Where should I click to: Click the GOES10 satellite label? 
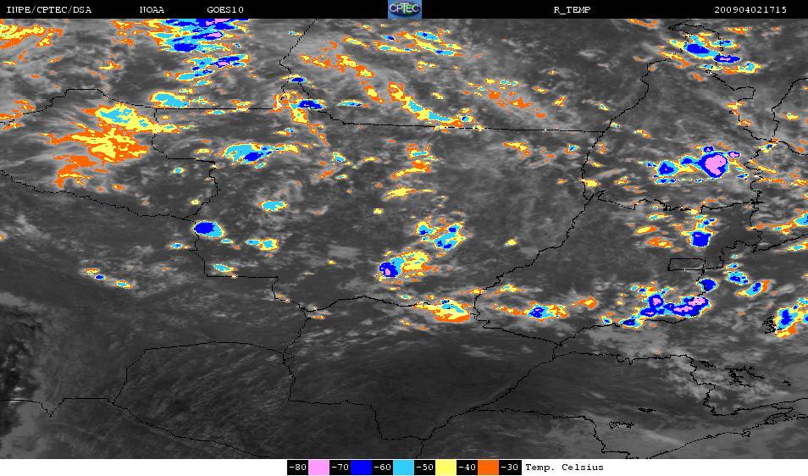225,10
